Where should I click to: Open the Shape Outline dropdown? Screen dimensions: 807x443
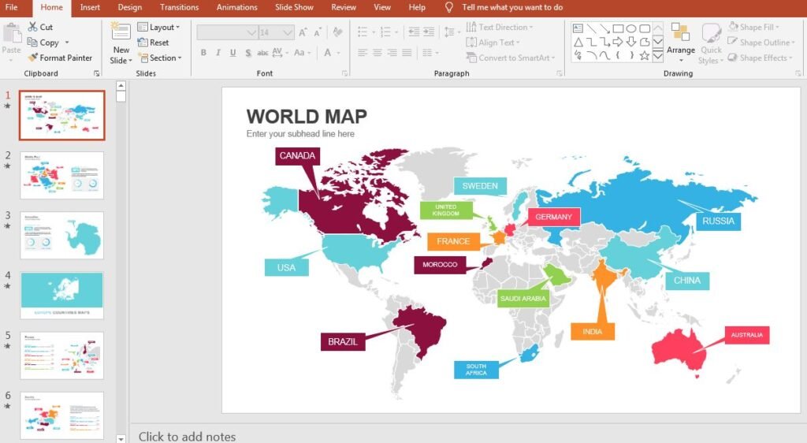761,43
